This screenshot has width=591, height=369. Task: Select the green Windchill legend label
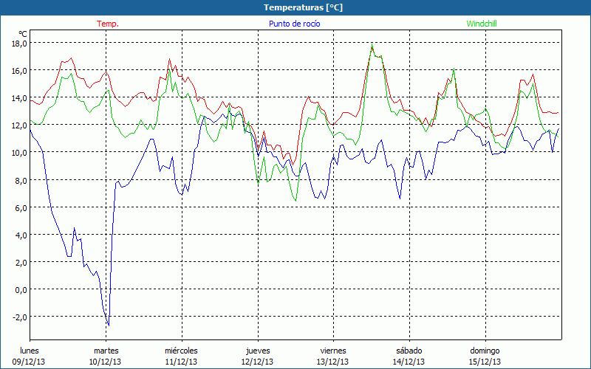[483, 24]
